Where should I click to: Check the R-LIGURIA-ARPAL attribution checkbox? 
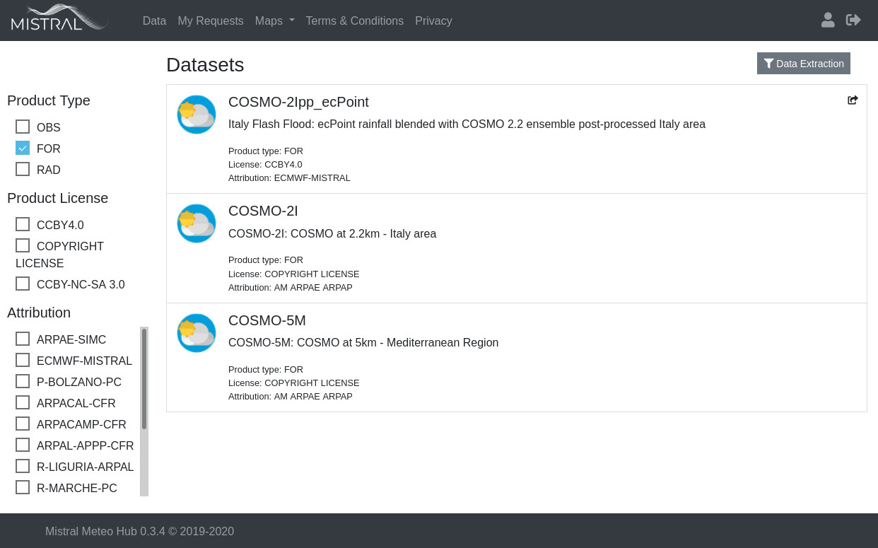(23, 466)
